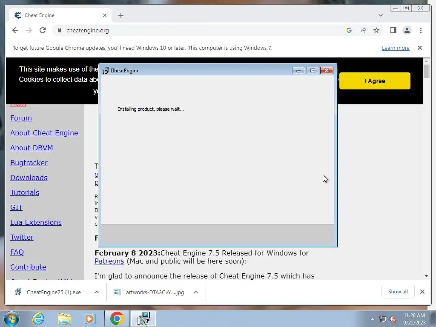Select the Chrome taskbar button

click(117, 318)
